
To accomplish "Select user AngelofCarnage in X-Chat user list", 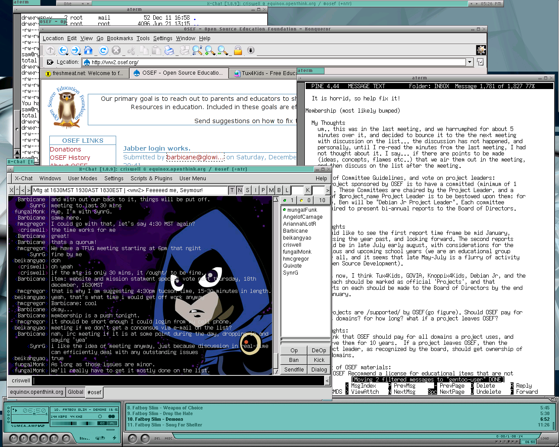I will [x=303, y=217].
